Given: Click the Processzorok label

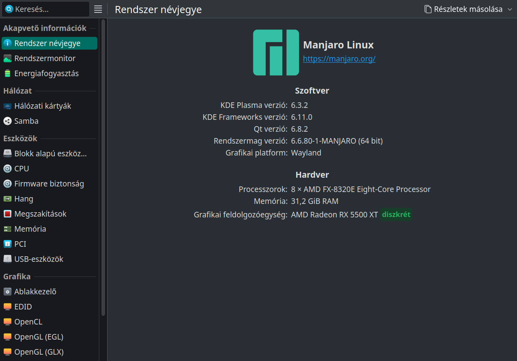Looking at the screenshot, I should (263, 189).
